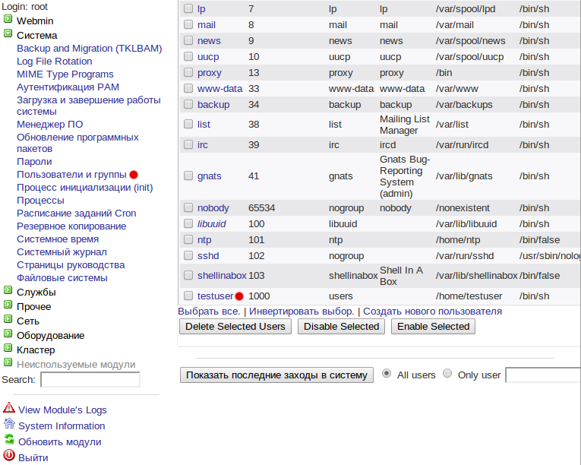581x465 pixels.
Task: Click home directory /home/testuser cell
Action: [469, 296]
